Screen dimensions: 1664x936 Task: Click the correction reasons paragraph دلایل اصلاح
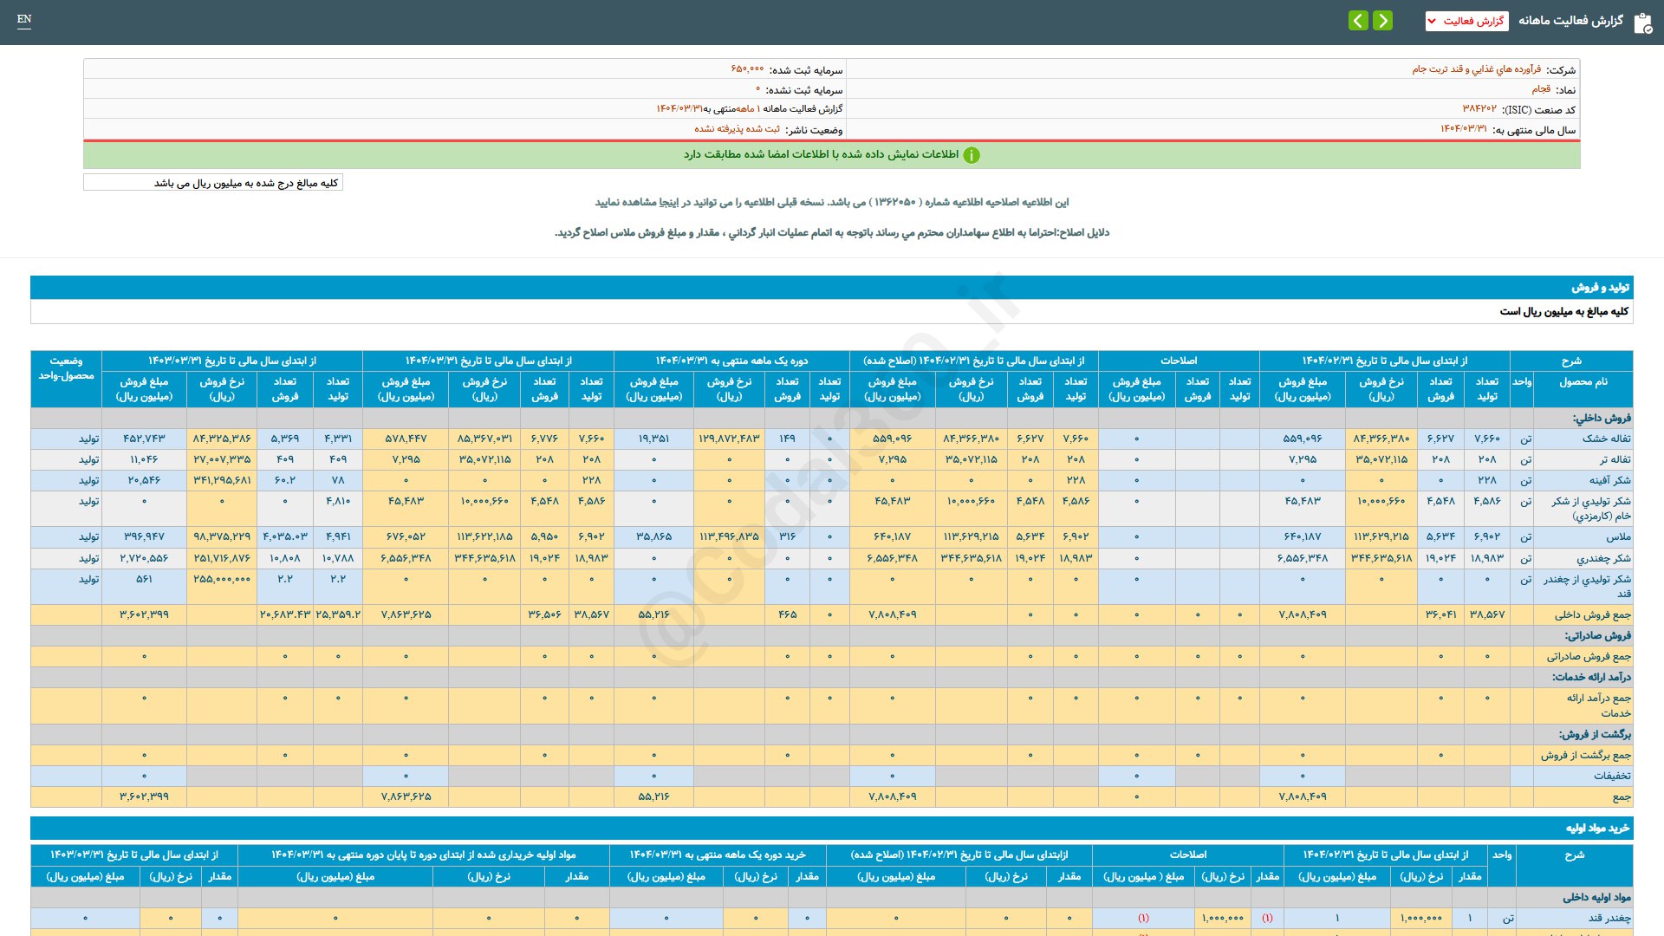tap(832, 232)
